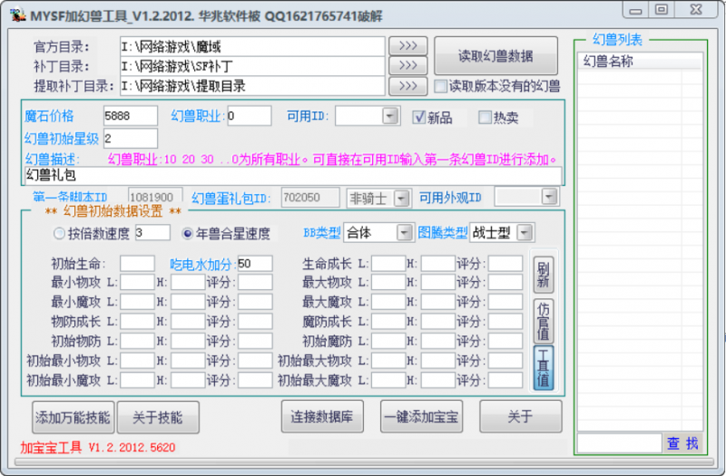Click the pink 幻兽职业 hint text

332,160
